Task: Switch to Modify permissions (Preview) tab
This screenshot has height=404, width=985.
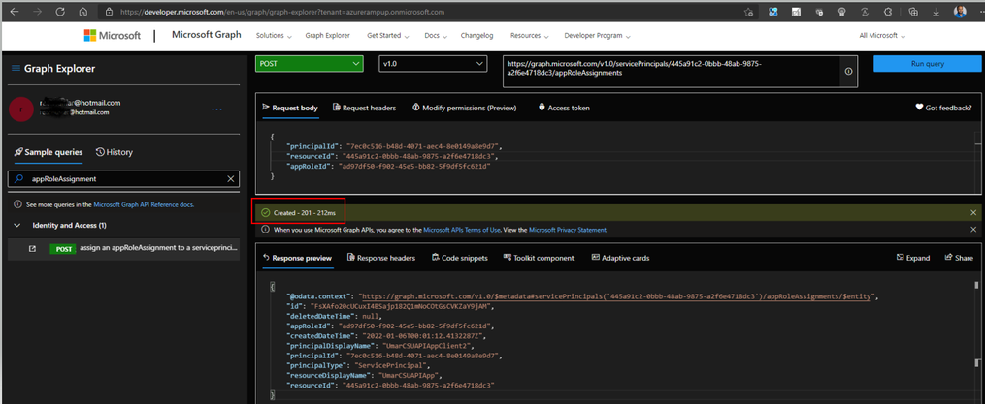Action: pyautogui.click(x=464, y=108)
